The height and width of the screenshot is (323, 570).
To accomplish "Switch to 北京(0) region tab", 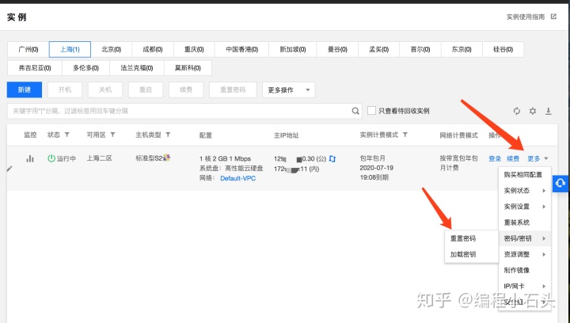I will (112, 49).
